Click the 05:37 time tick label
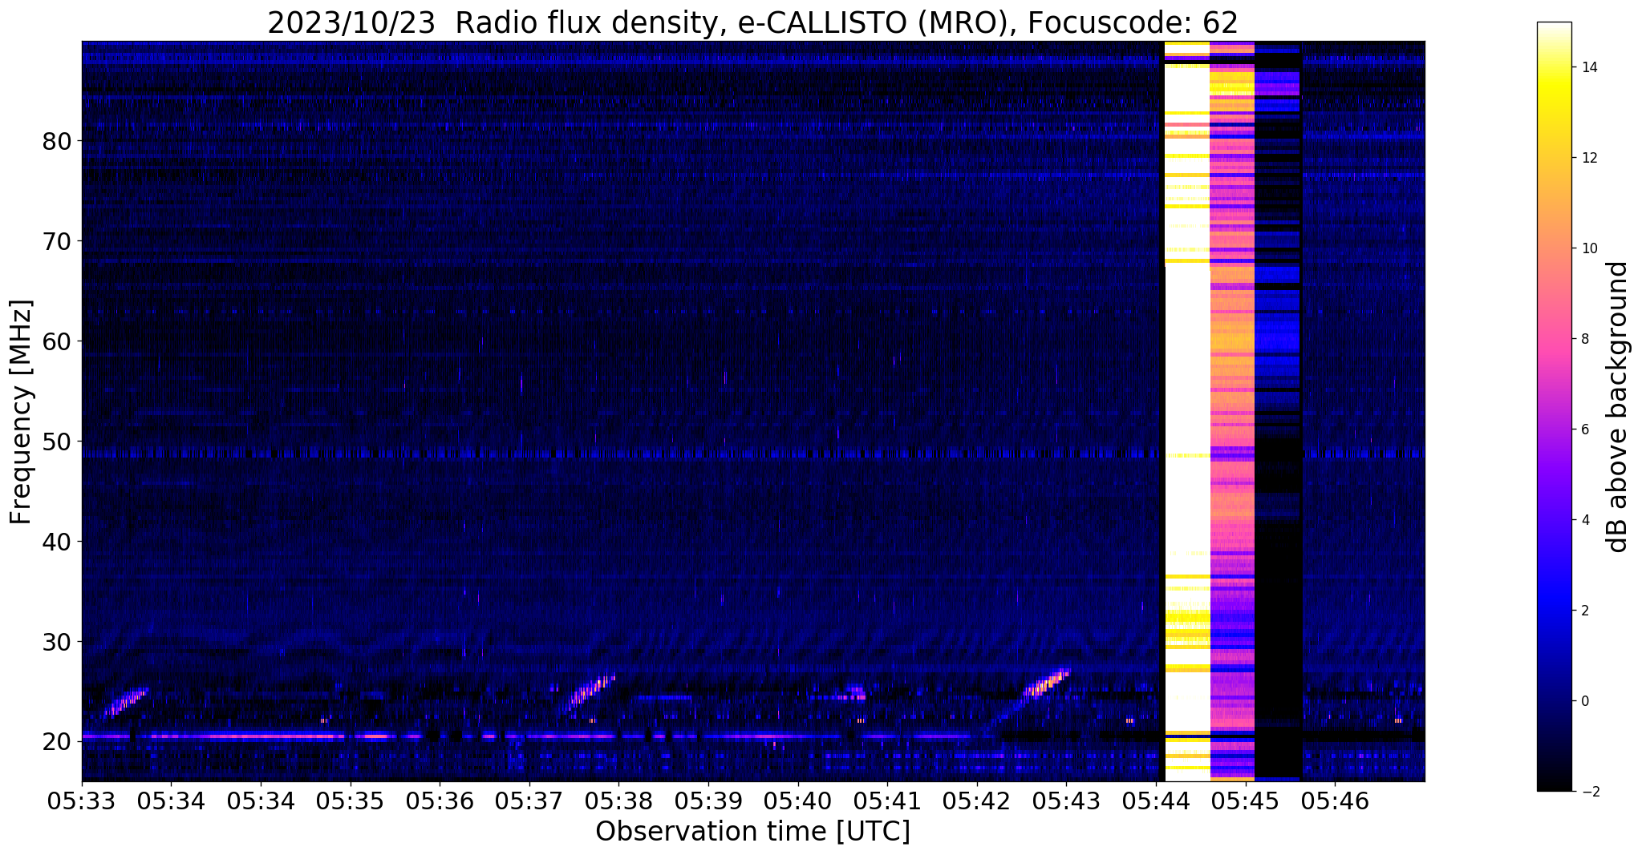Viewport: 1642px width, 855px height. (529, 801)
